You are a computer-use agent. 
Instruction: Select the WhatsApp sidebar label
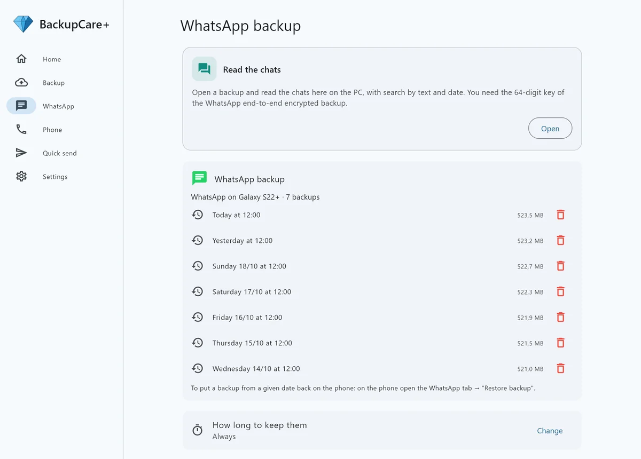tap(58, 106)
